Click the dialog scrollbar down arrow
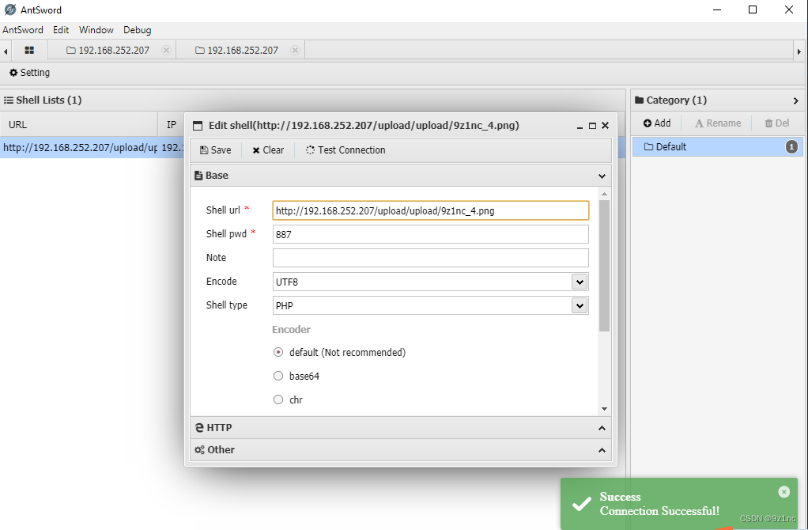Image resolution: width=808 pixels, height=530 pixels. [605, 409]
